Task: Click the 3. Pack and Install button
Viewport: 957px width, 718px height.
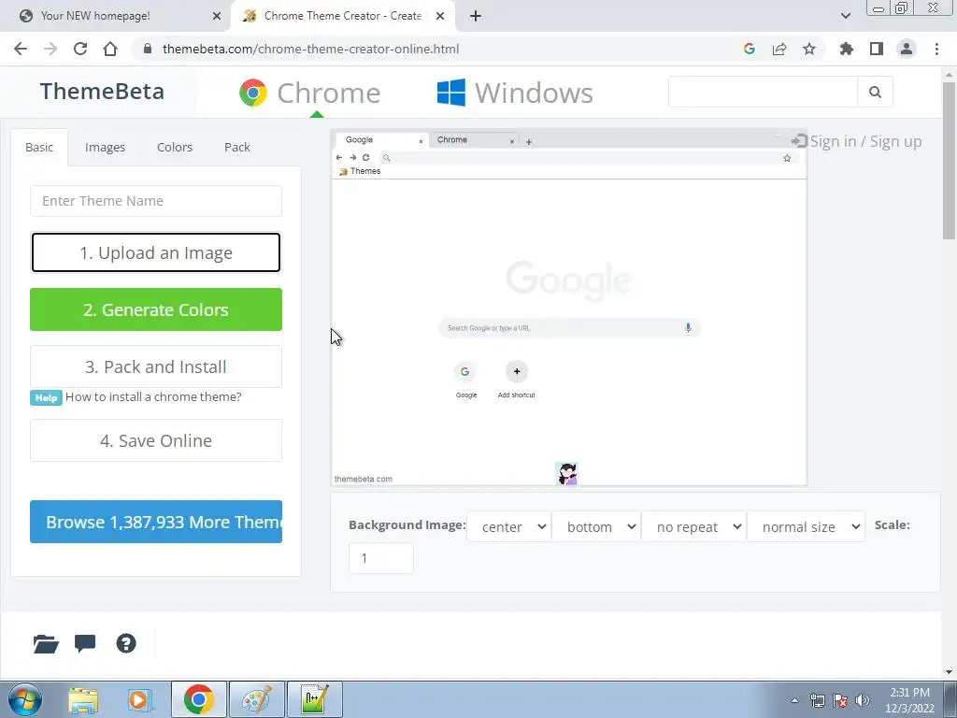Action: click(x=156, y=366)
